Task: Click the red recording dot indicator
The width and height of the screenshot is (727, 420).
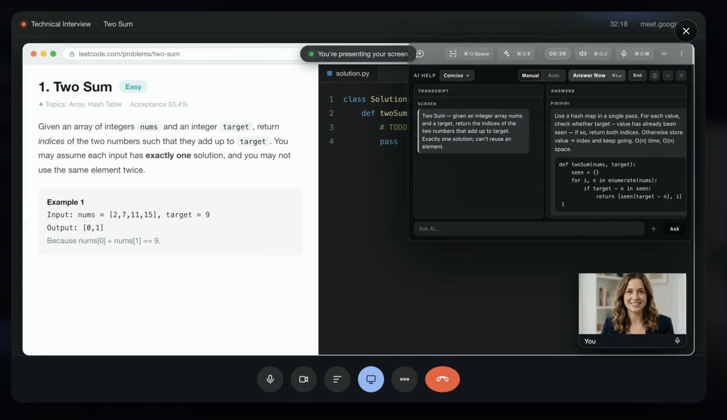Action: (x=24, y=24)
